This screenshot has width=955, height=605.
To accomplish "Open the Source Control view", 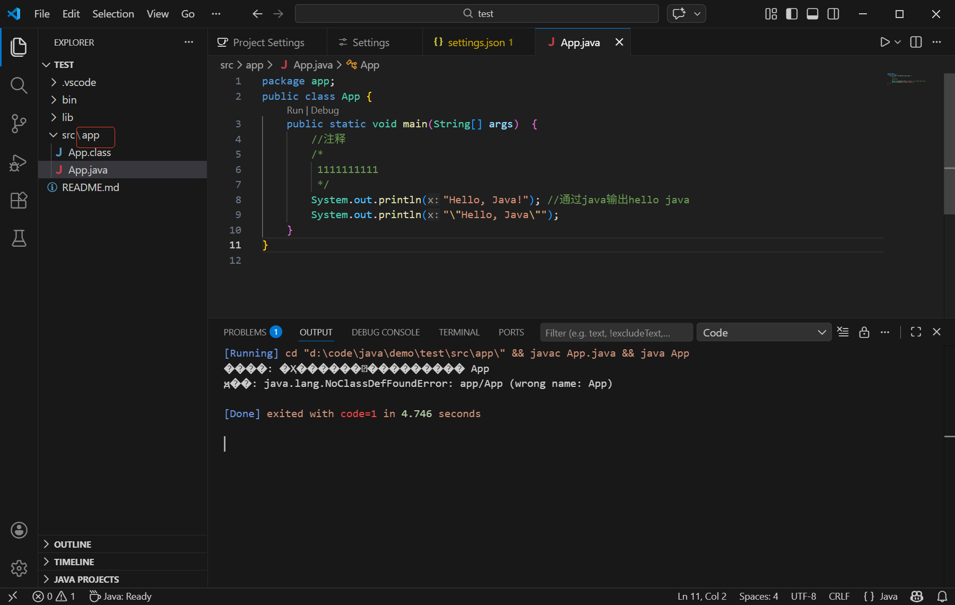I will pos(19,124).
